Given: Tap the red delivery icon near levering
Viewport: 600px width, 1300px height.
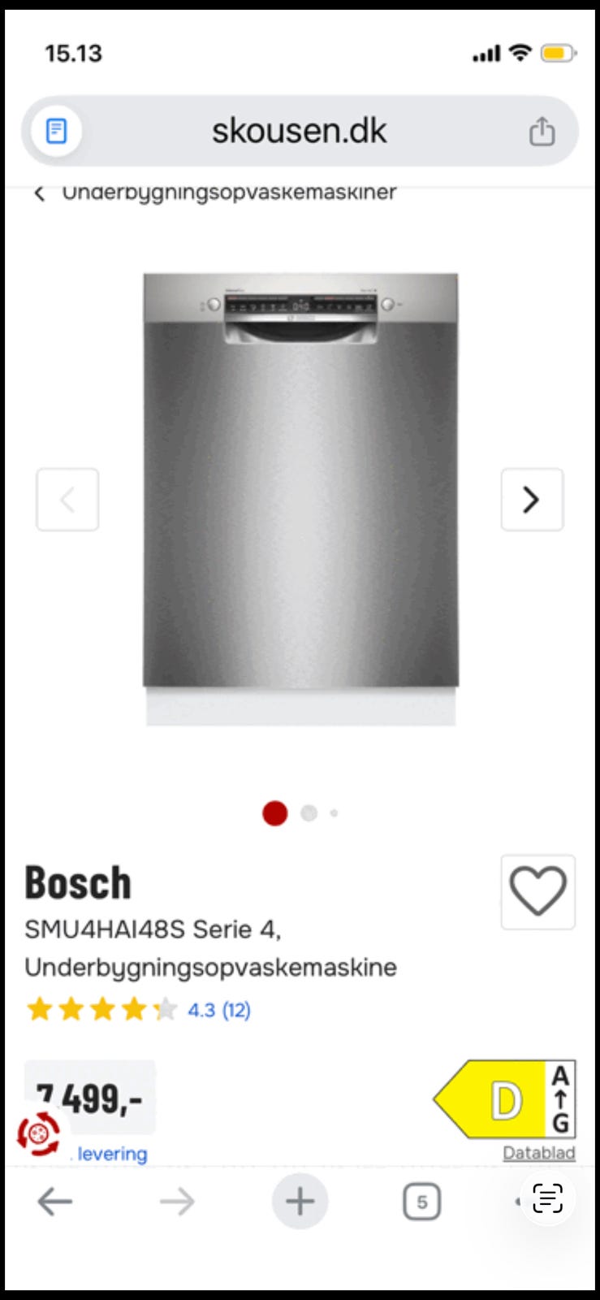Looking at the screenshot, I should 39,1133.
